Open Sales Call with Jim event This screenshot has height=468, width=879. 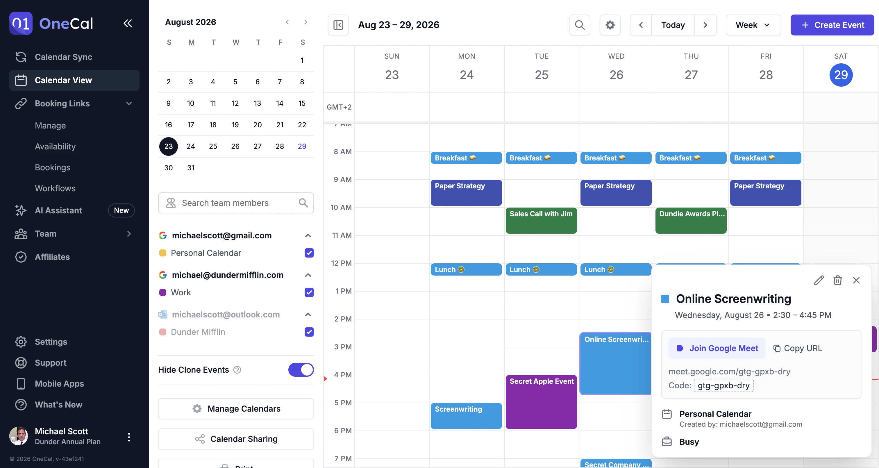[x=541, y=221]
